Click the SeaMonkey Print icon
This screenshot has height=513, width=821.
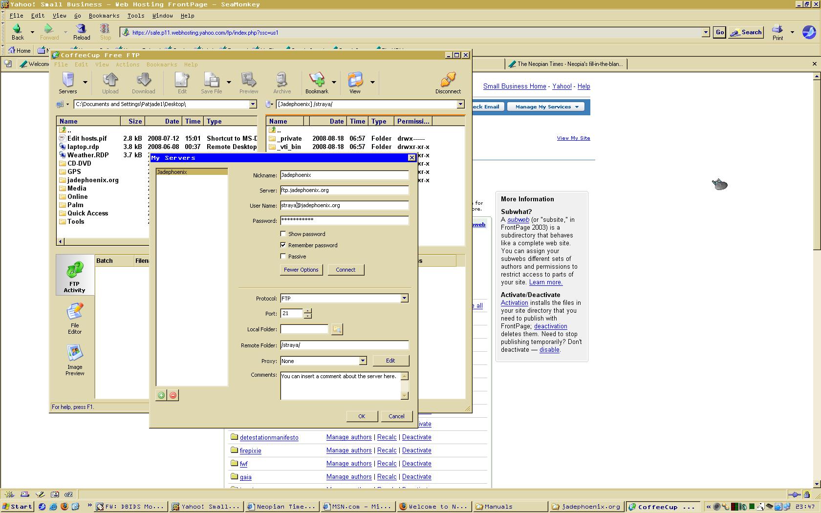[x=778, y=32]
